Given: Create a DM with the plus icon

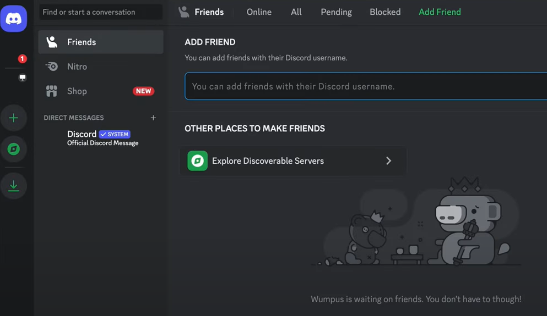Looking at the screenshot, I should (x=153, y=118).
